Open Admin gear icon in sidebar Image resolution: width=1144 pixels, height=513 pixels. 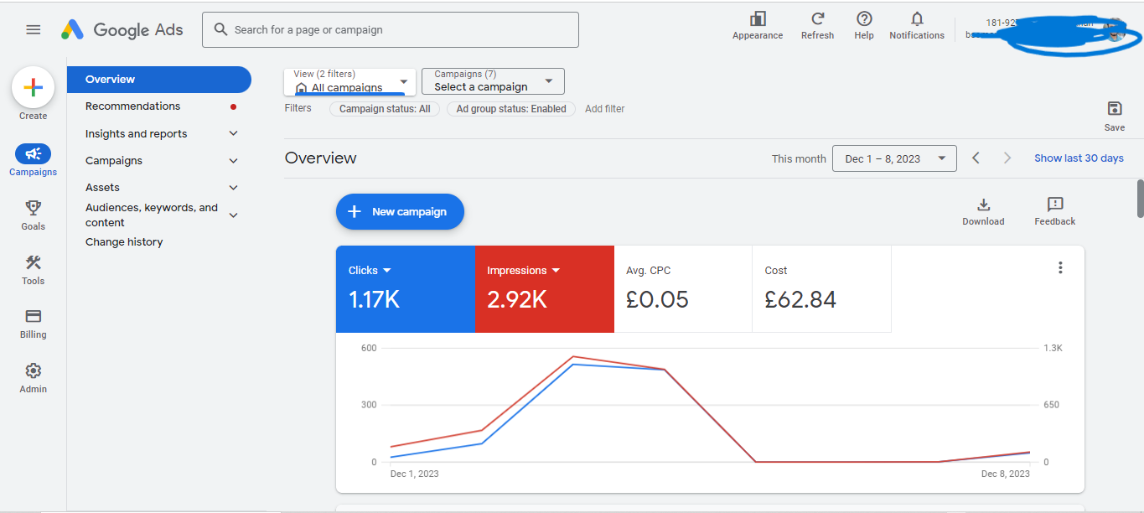tap(33, 371)
